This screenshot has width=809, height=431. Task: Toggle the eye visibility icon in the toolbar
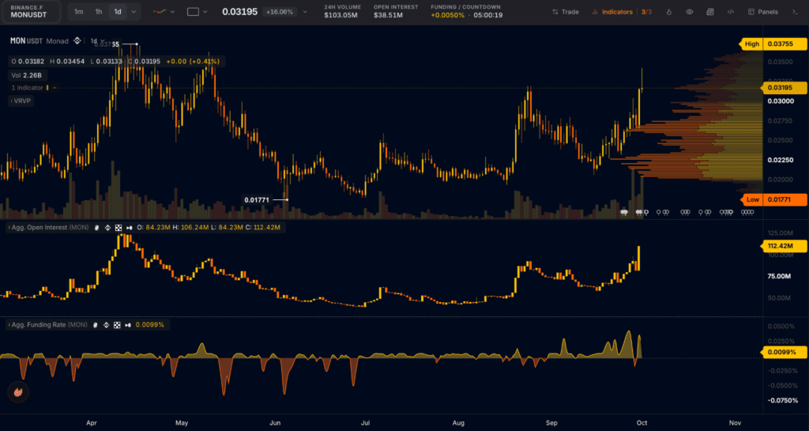(x=689, y=11)
